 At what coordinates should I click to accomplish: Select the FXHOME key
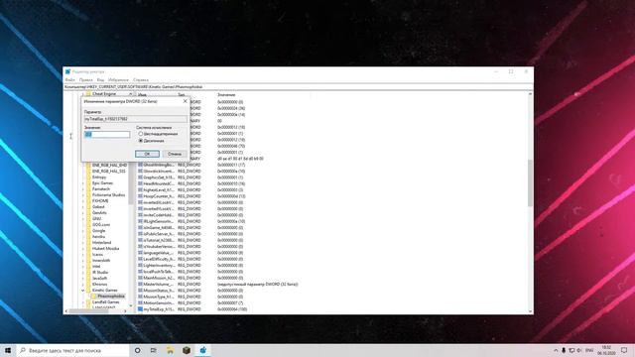click(x=100, y=200)
